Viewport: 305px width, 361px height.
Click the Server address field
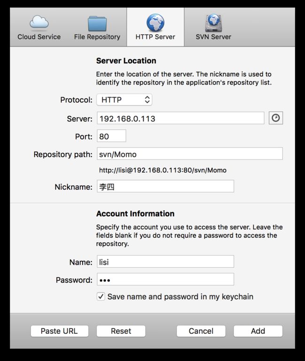[x=180, y=118]
